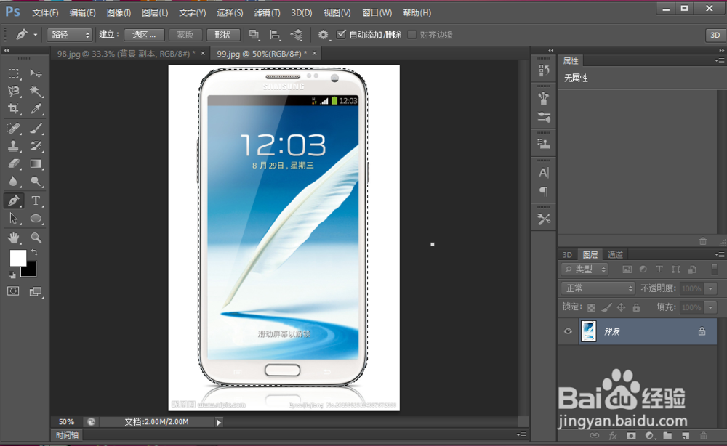Screen dimensions: 727x446
Task: Open status bar info arrow
Action: click(219, 422)
